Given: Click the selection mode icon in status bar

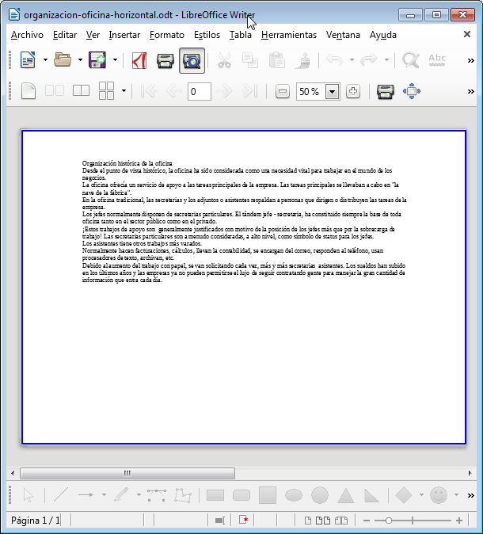Looking at the screenshot, I should coord(220,521).
